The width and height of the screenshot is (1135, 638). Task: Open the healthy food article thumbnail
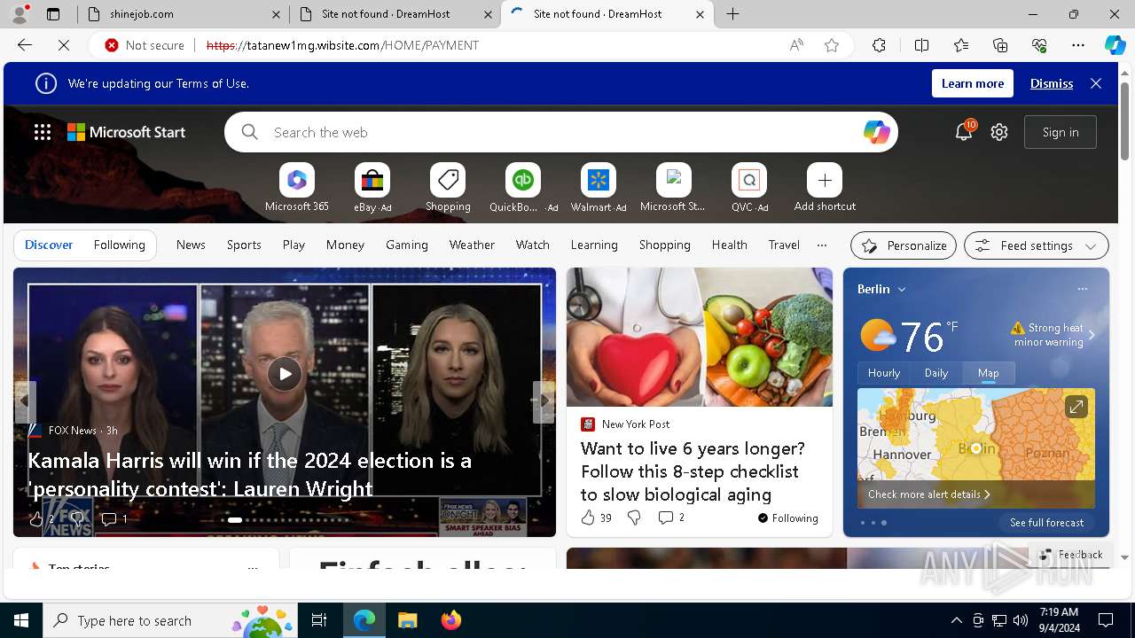pyautogui.click(x=700, y=337)
